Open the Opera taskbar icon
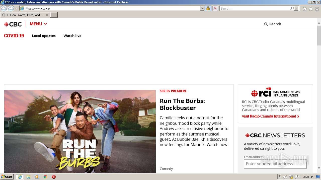Image resolution: width=321 pixels, height=180 pixels. [54, 177]
